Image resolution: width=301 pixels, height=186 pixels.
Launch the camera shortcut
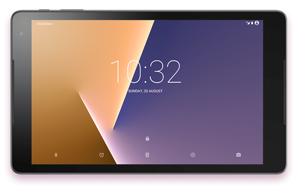238,155
